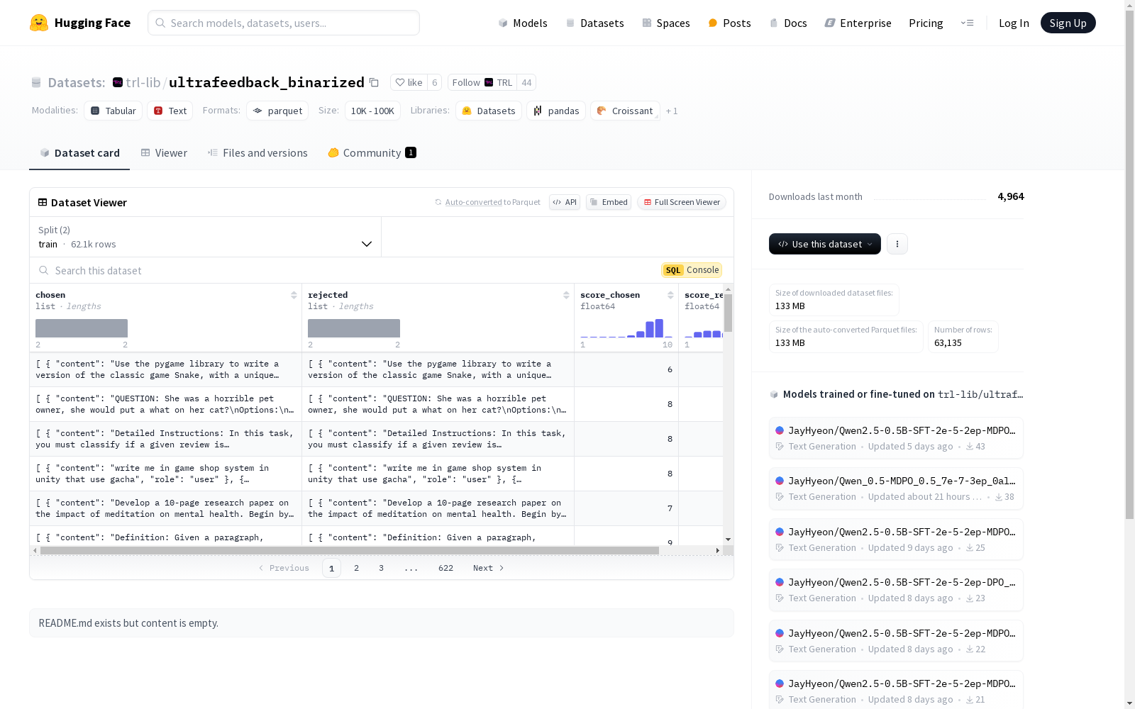Screen dimensions: 1135x709
Task: Copy the dataset name with copy icon
Action: pyautogui.click(x=374, y=83)
